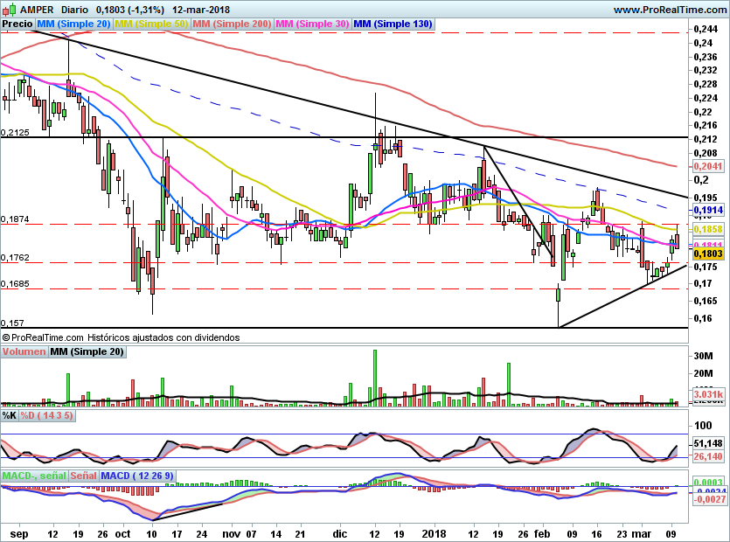Click the feb month marker on time axis

coord(542,533)
